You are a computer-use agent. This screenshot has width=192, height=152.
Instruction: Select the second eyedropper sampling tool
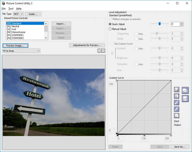[x=176, y=109]
